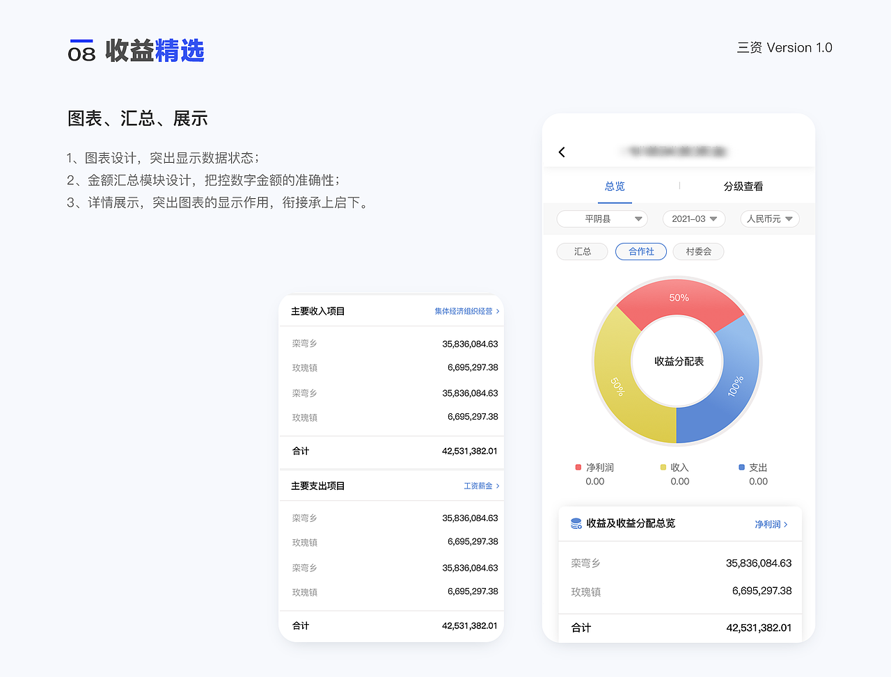This screenshot has height=677, width=891.
Task: Click 玫瑰镇 row in the overview card
Action: [681, 591]
